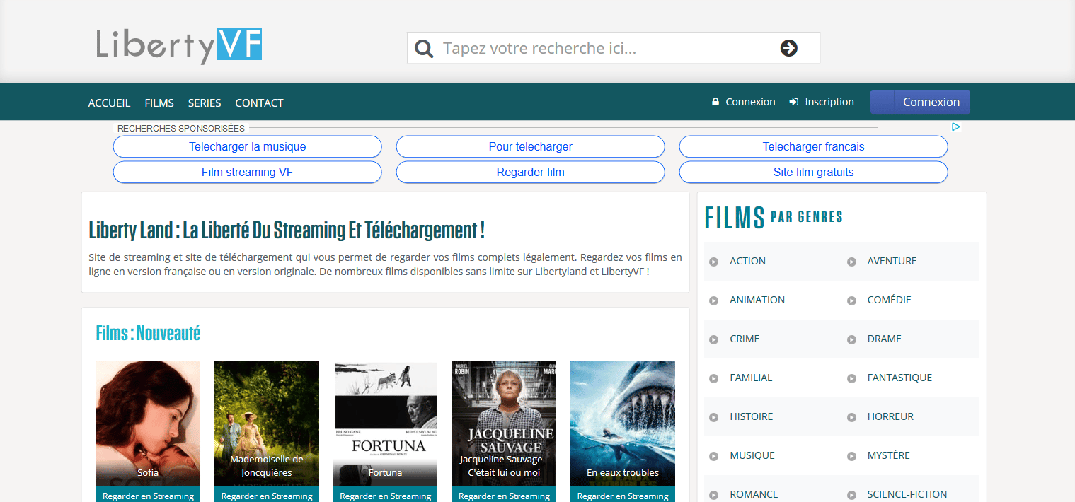Click sponsored link Pour telecharger
Image resolution: width=1075 pixels, height=502 pixels.
pyautogui.click(x=531, y=146)
